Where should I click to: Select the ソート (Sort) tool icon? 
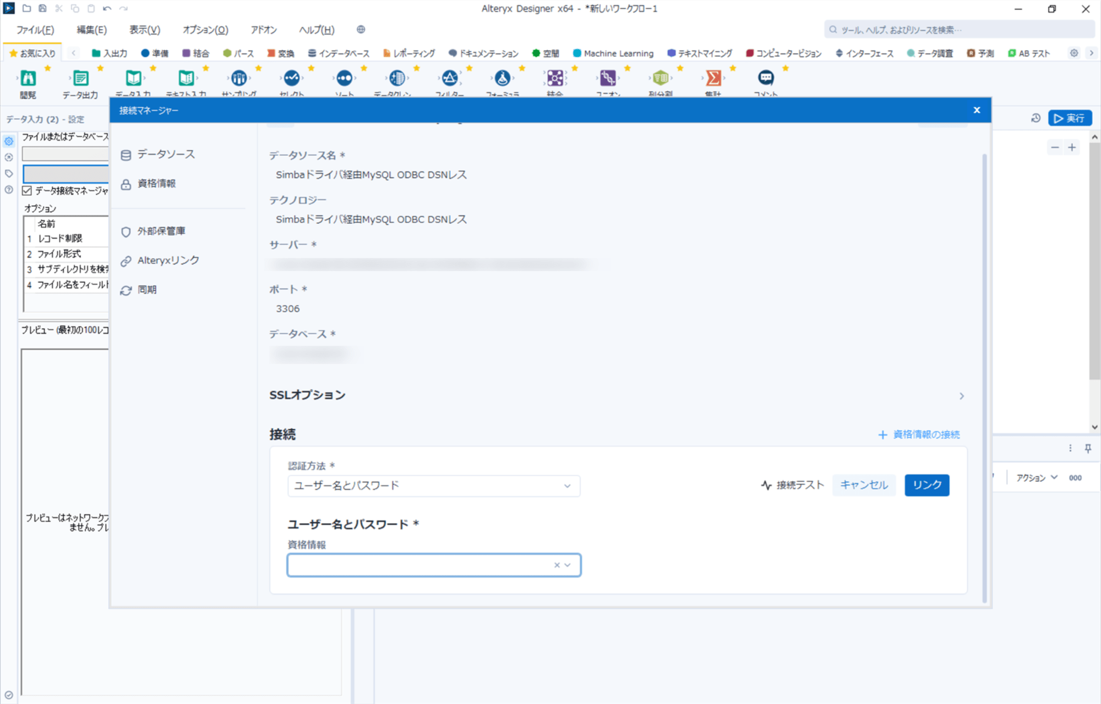345,79
